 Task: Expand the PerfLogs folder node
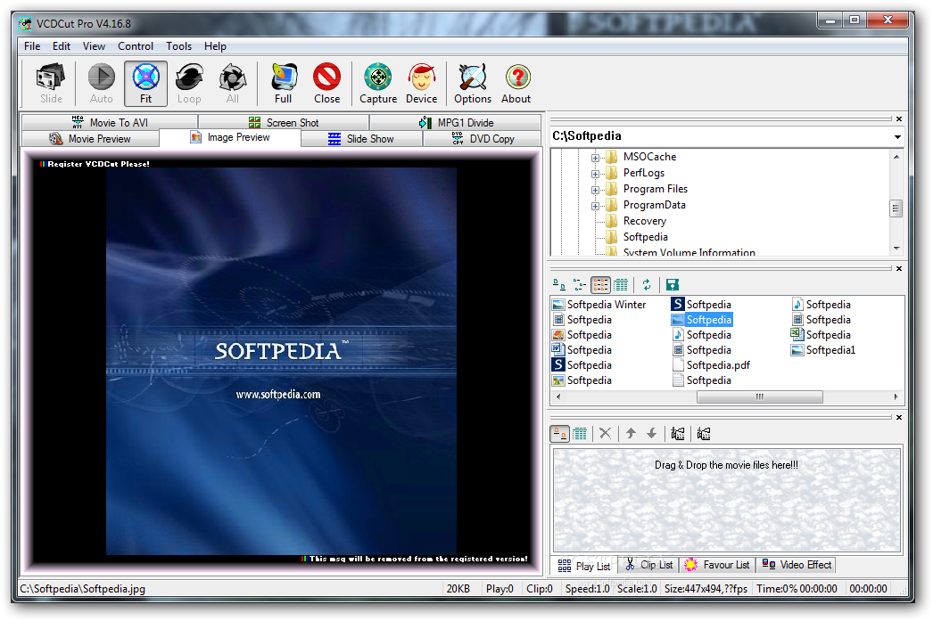[x=595, y=174]
